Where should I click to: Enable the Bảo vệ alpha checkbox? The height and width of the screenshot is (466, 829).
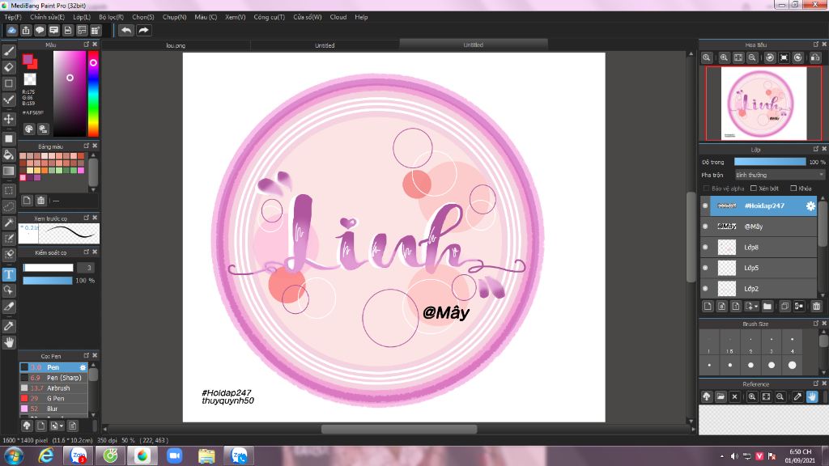(x=706, y=188)
